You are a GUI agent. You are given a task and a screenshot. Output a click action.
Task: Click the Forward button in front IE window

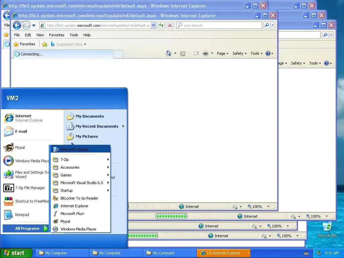tap(26, 26)
